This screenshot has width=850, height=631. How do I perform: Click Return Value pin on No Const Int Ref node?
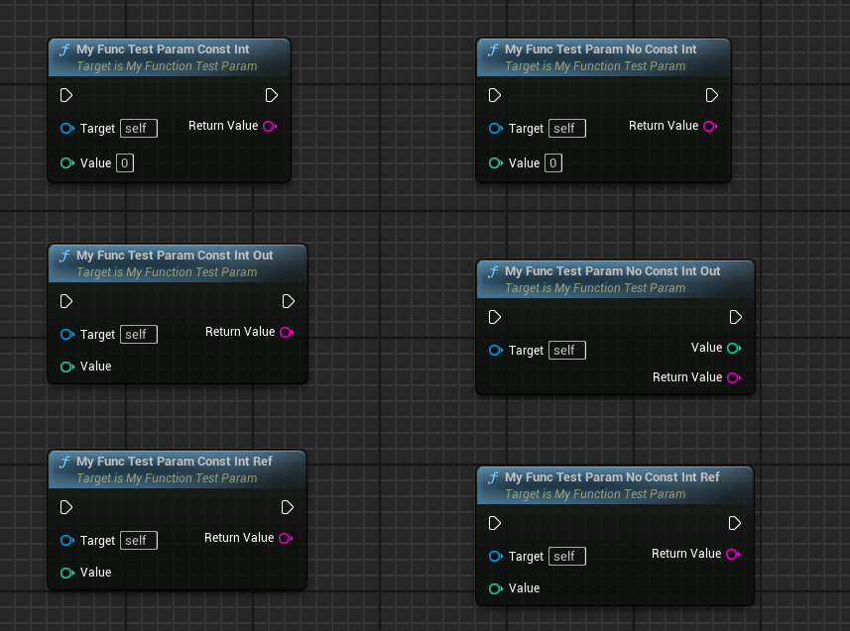(732, 554)
